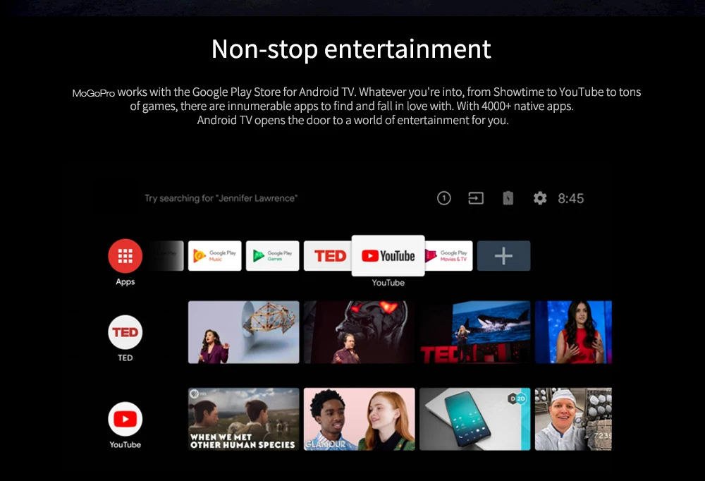The height and width of the screenshot is (481, 705).
Task: Play the video with chef in white hat
Action: point(573,419)
